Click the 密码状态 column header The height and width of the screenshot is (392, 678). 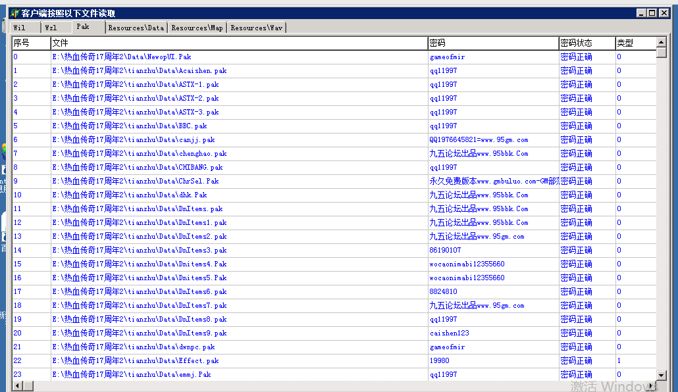click(587, 43)
